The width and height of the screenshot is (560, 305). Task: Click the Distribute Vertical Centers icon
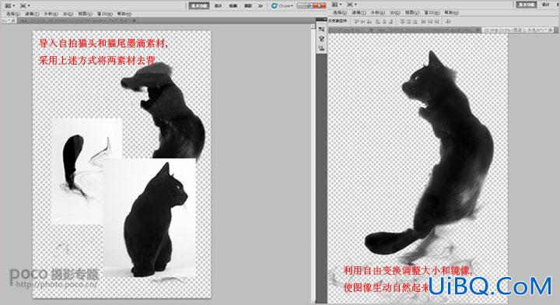point(408,22)
